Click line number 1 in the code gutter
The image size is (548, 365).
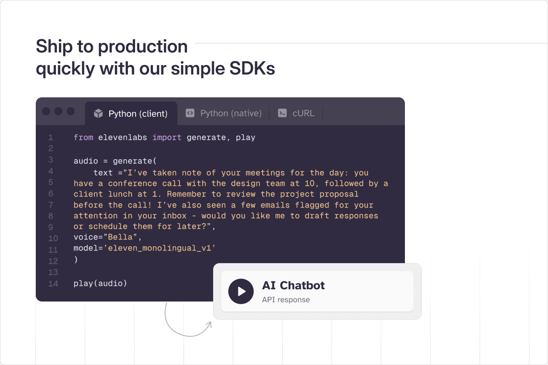click(x=51, y=137)
